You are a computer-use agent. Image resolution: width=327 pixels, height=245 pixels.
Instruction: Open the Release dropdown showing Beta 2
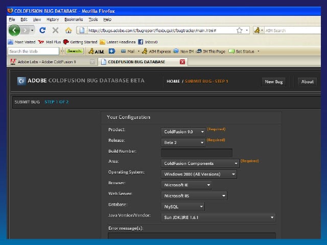[x=183, y=142]
